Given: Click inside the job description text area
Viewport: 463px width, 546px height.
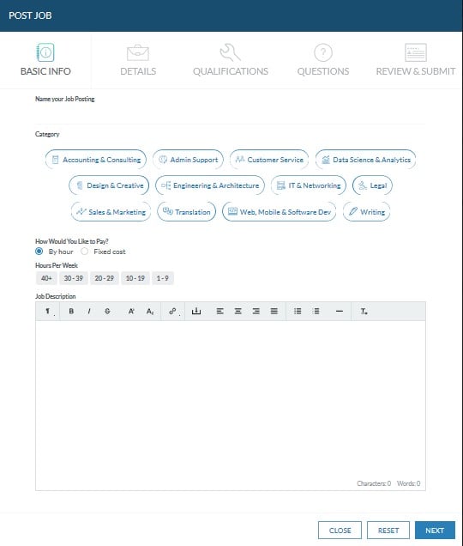Looking at the screenshot, I should pos(231,398).
